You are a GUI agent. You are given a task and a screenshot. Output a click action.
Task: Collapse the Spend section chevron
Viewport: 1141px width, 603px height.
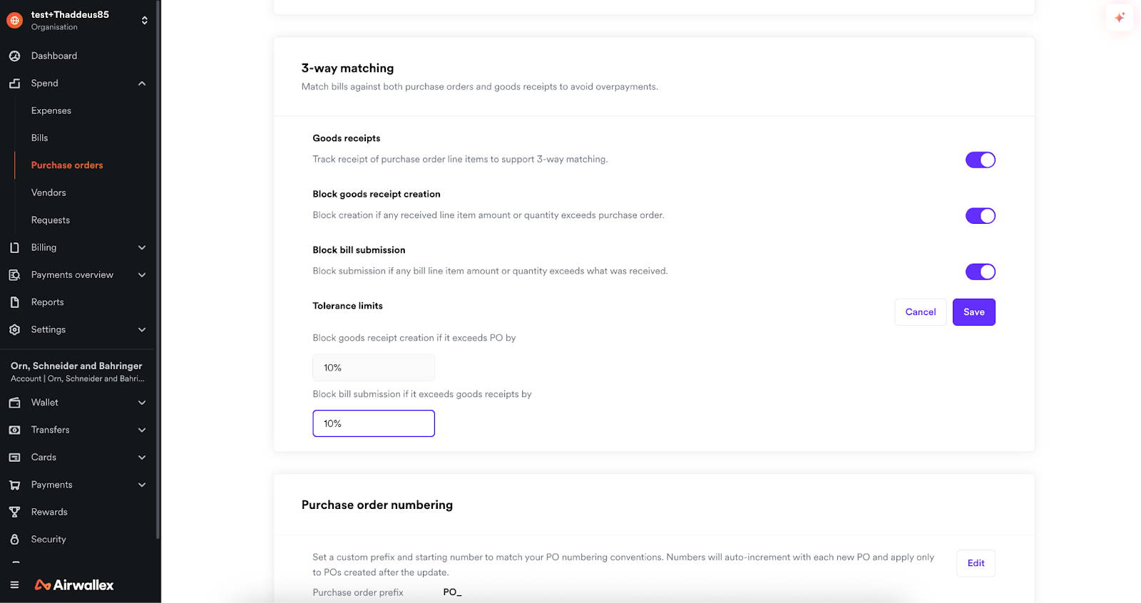(x=142, y=83)
